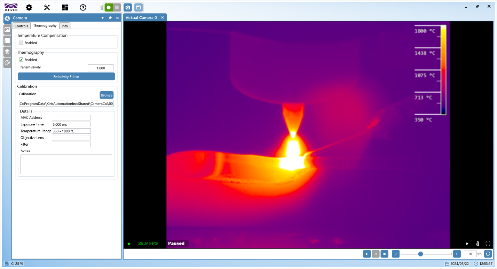
Task: Click the Paused status label
Action: (176, 243)
